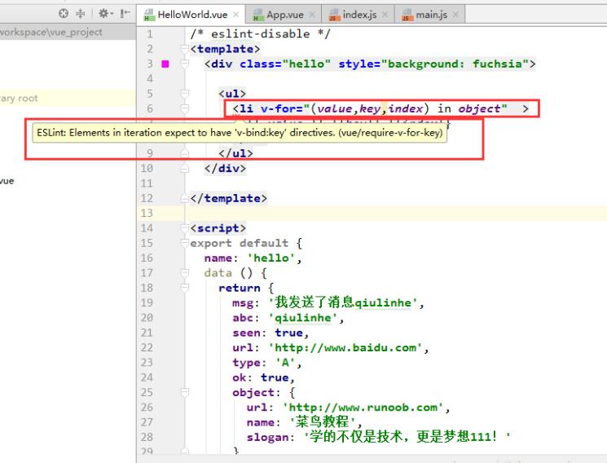Image resolution: width=607 pixels, height=463 pixels.
Task: Close the index.js tab
Action: (x=385, y=15)
